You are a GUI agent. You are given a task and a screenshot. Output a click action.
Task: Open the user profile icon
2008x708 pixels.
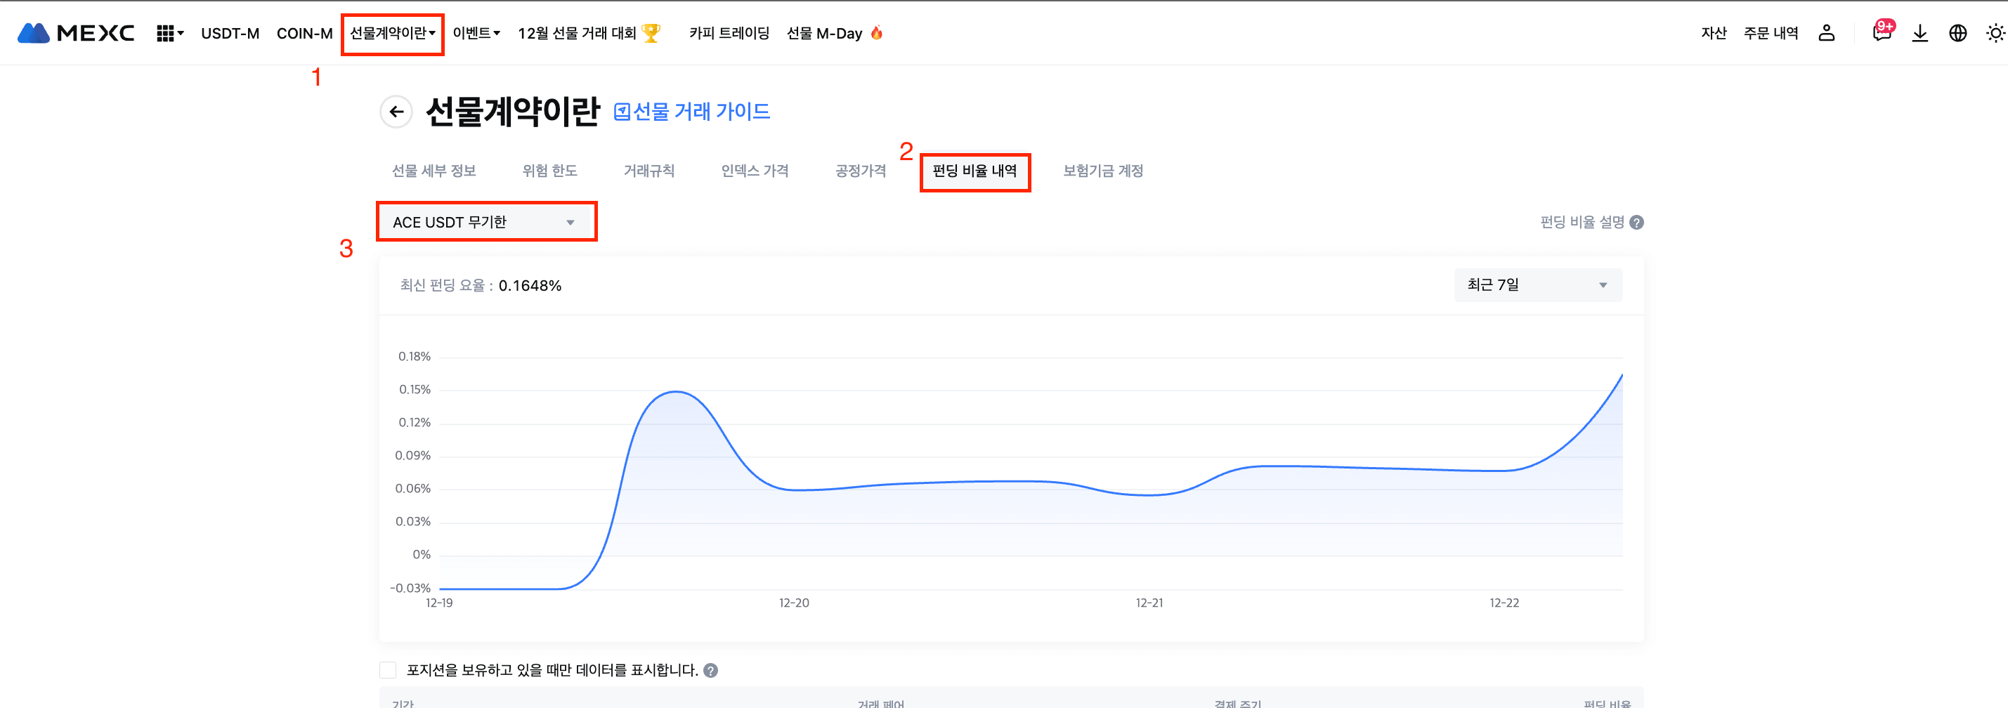tap(1826, 33)
